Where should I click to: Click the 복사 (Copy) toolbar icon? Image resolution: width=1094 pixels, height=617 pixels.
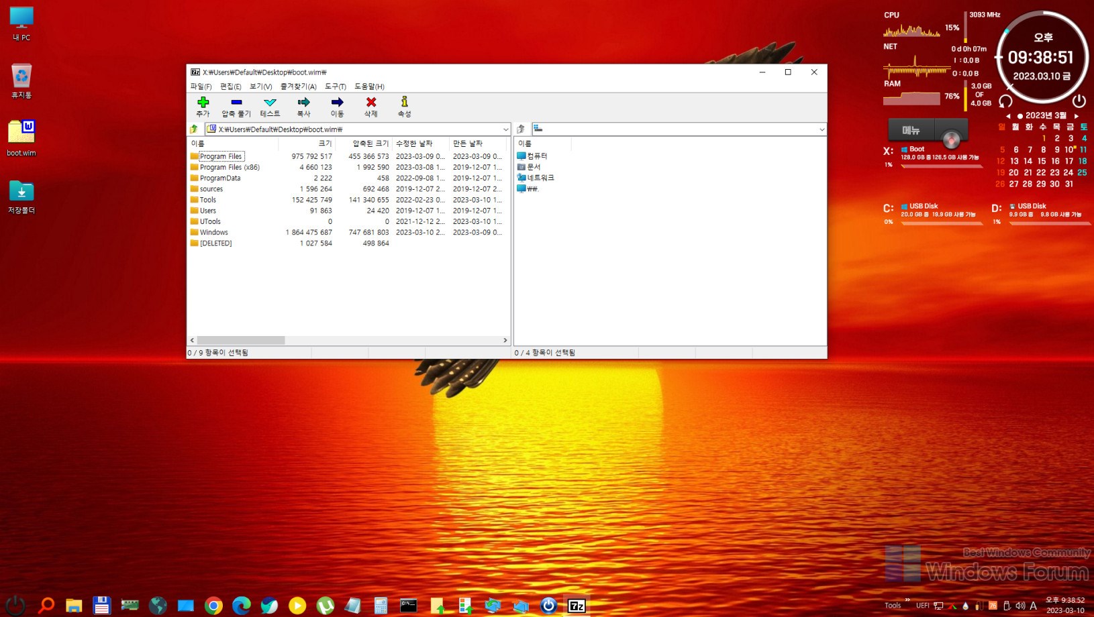point(303,102)
